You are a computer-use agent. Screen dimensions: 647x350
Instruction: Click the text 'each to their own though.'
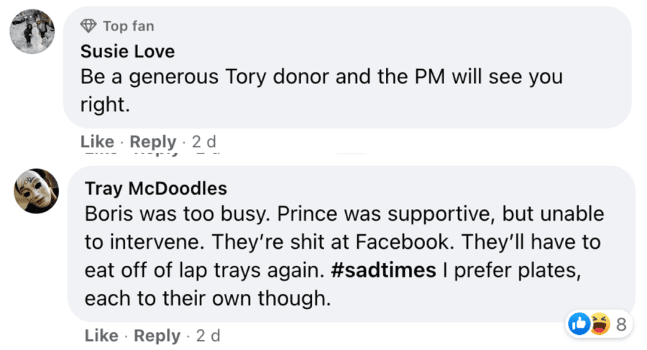(208, 298)
